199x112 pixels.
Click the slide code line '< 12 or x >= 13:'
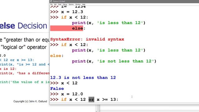[17, 60]
